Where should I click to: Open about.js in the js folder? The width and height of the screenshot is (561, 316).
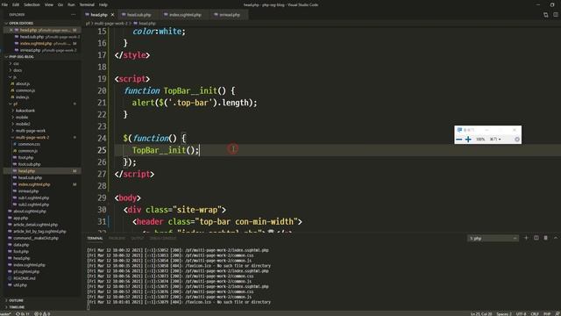[23, 84]
